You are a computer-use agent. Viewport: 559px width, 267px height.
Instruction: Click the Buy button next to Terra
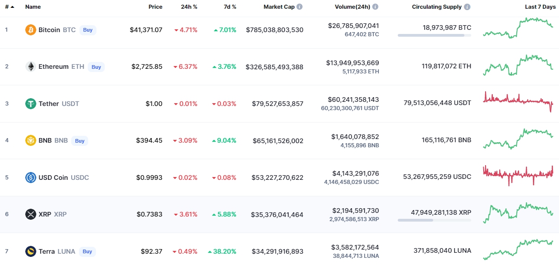pyautogui.click(x=87, y=251)
